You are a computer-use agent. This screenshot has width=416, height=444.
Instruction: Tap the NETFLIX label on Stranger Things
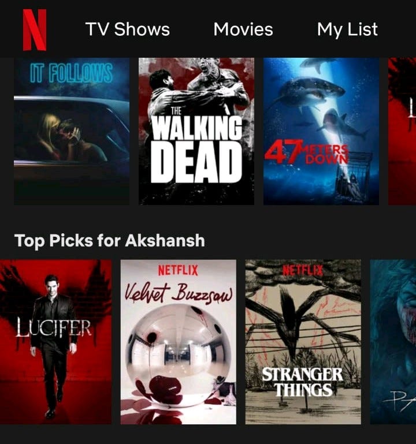pos(303,270)
